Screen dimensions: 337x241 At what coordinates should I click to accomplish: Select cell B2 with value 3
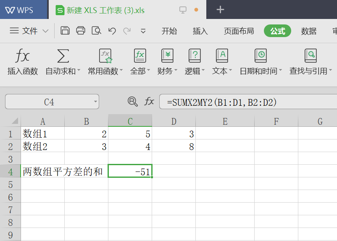coord(87,146)
